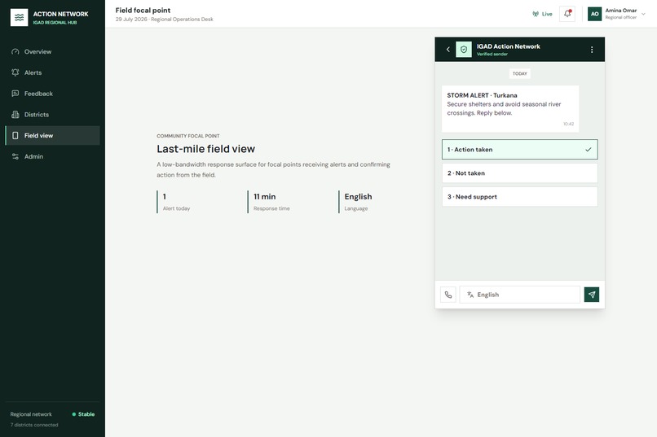This screenshot has width=657, height=437.
Task: Click the Regional network label
Action: [x=31, y=414]
